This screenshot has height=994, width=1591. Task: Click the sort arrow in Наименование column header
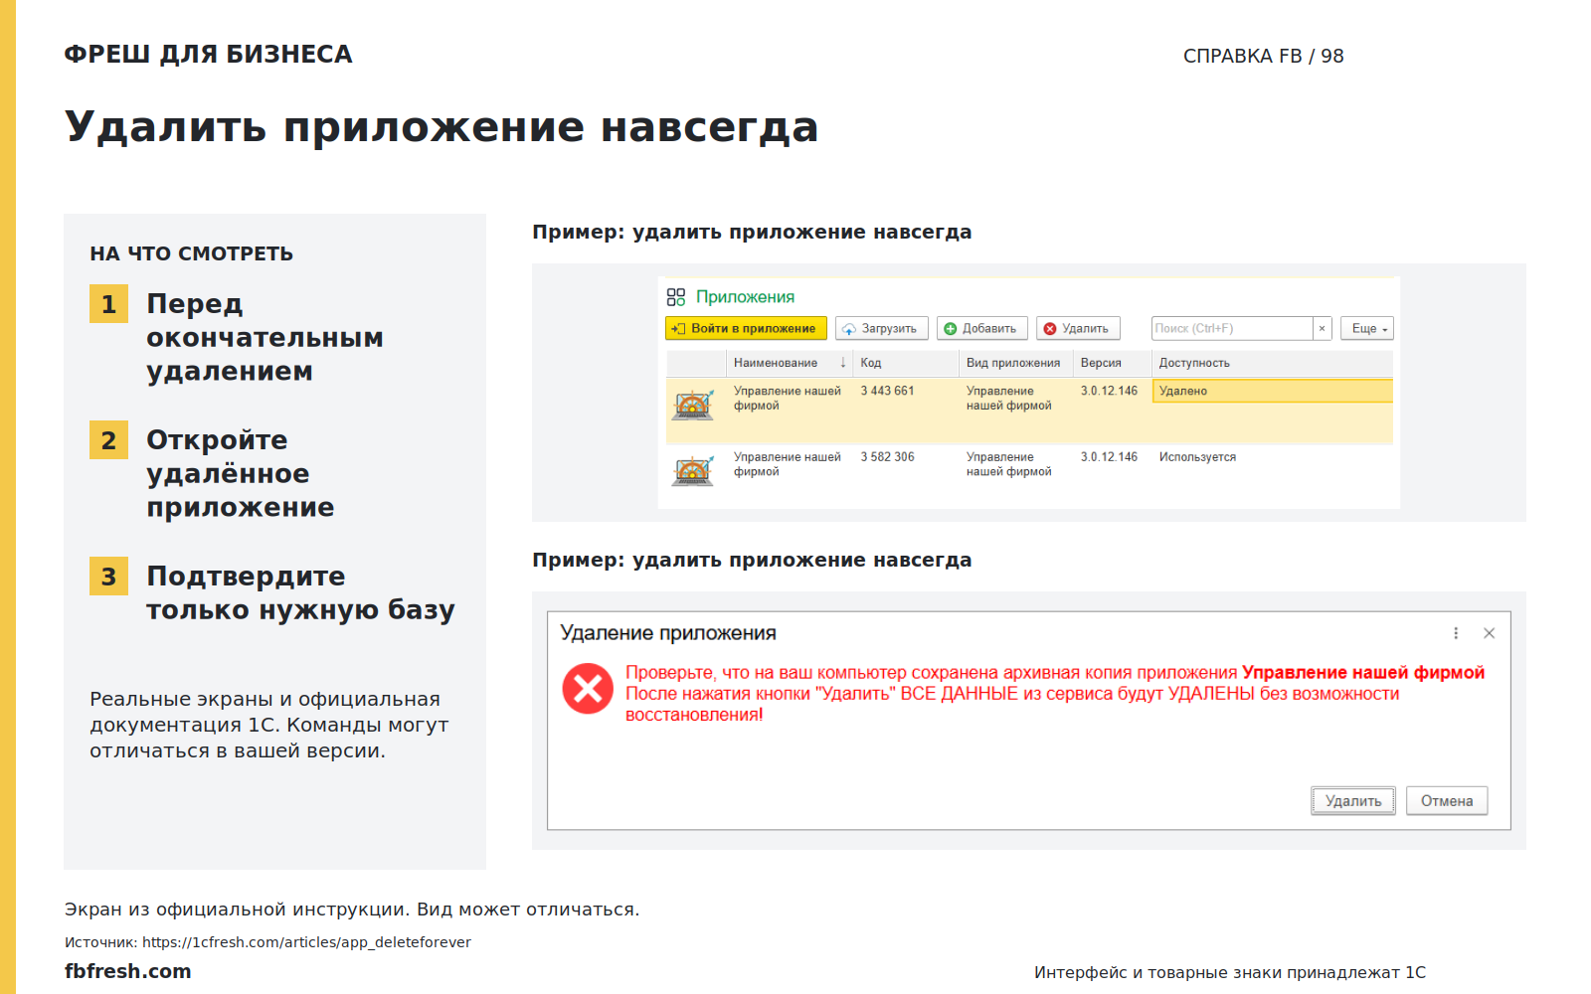[x=843, y=363]
